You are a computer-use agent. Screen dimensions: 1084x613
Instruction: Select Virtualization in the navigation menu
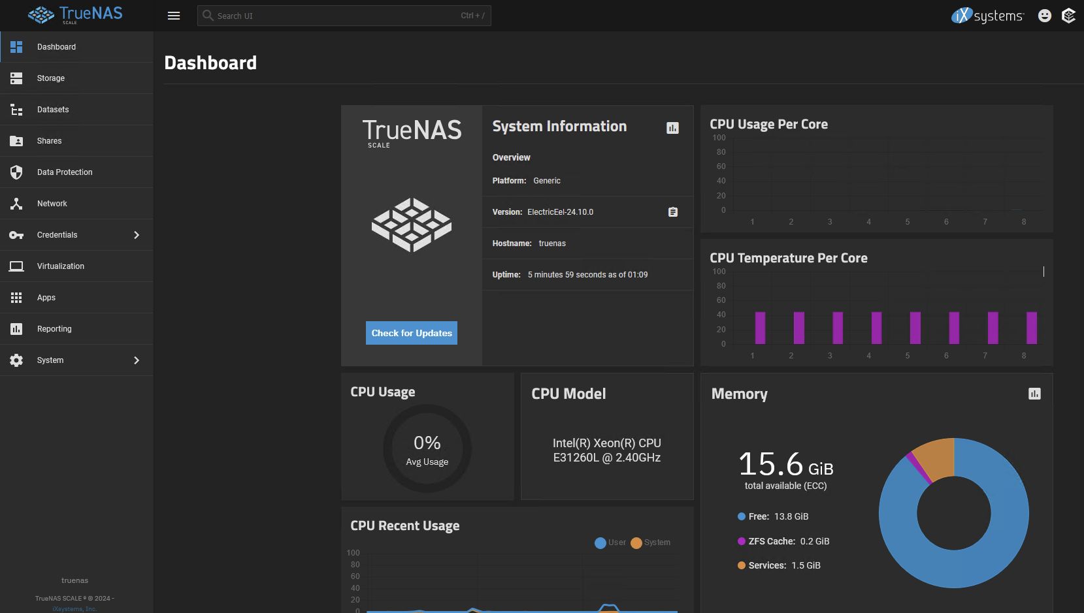point(61,266)
